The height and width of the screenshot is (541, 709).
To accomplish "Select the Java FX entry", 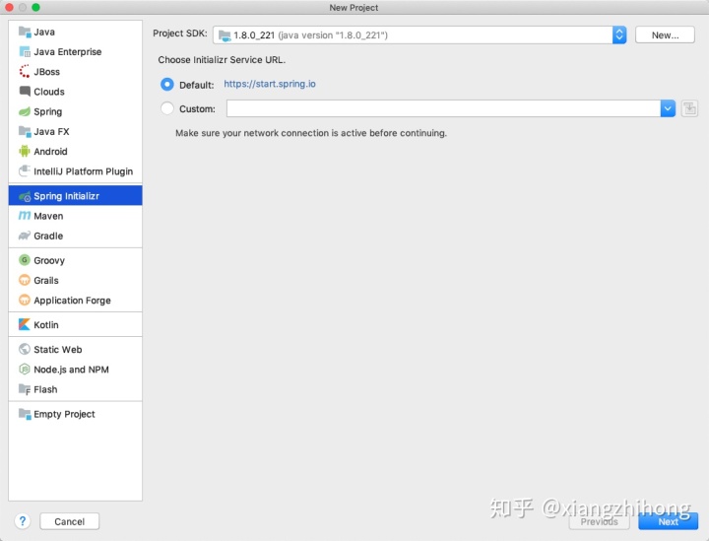I will [x=75, y=131].
